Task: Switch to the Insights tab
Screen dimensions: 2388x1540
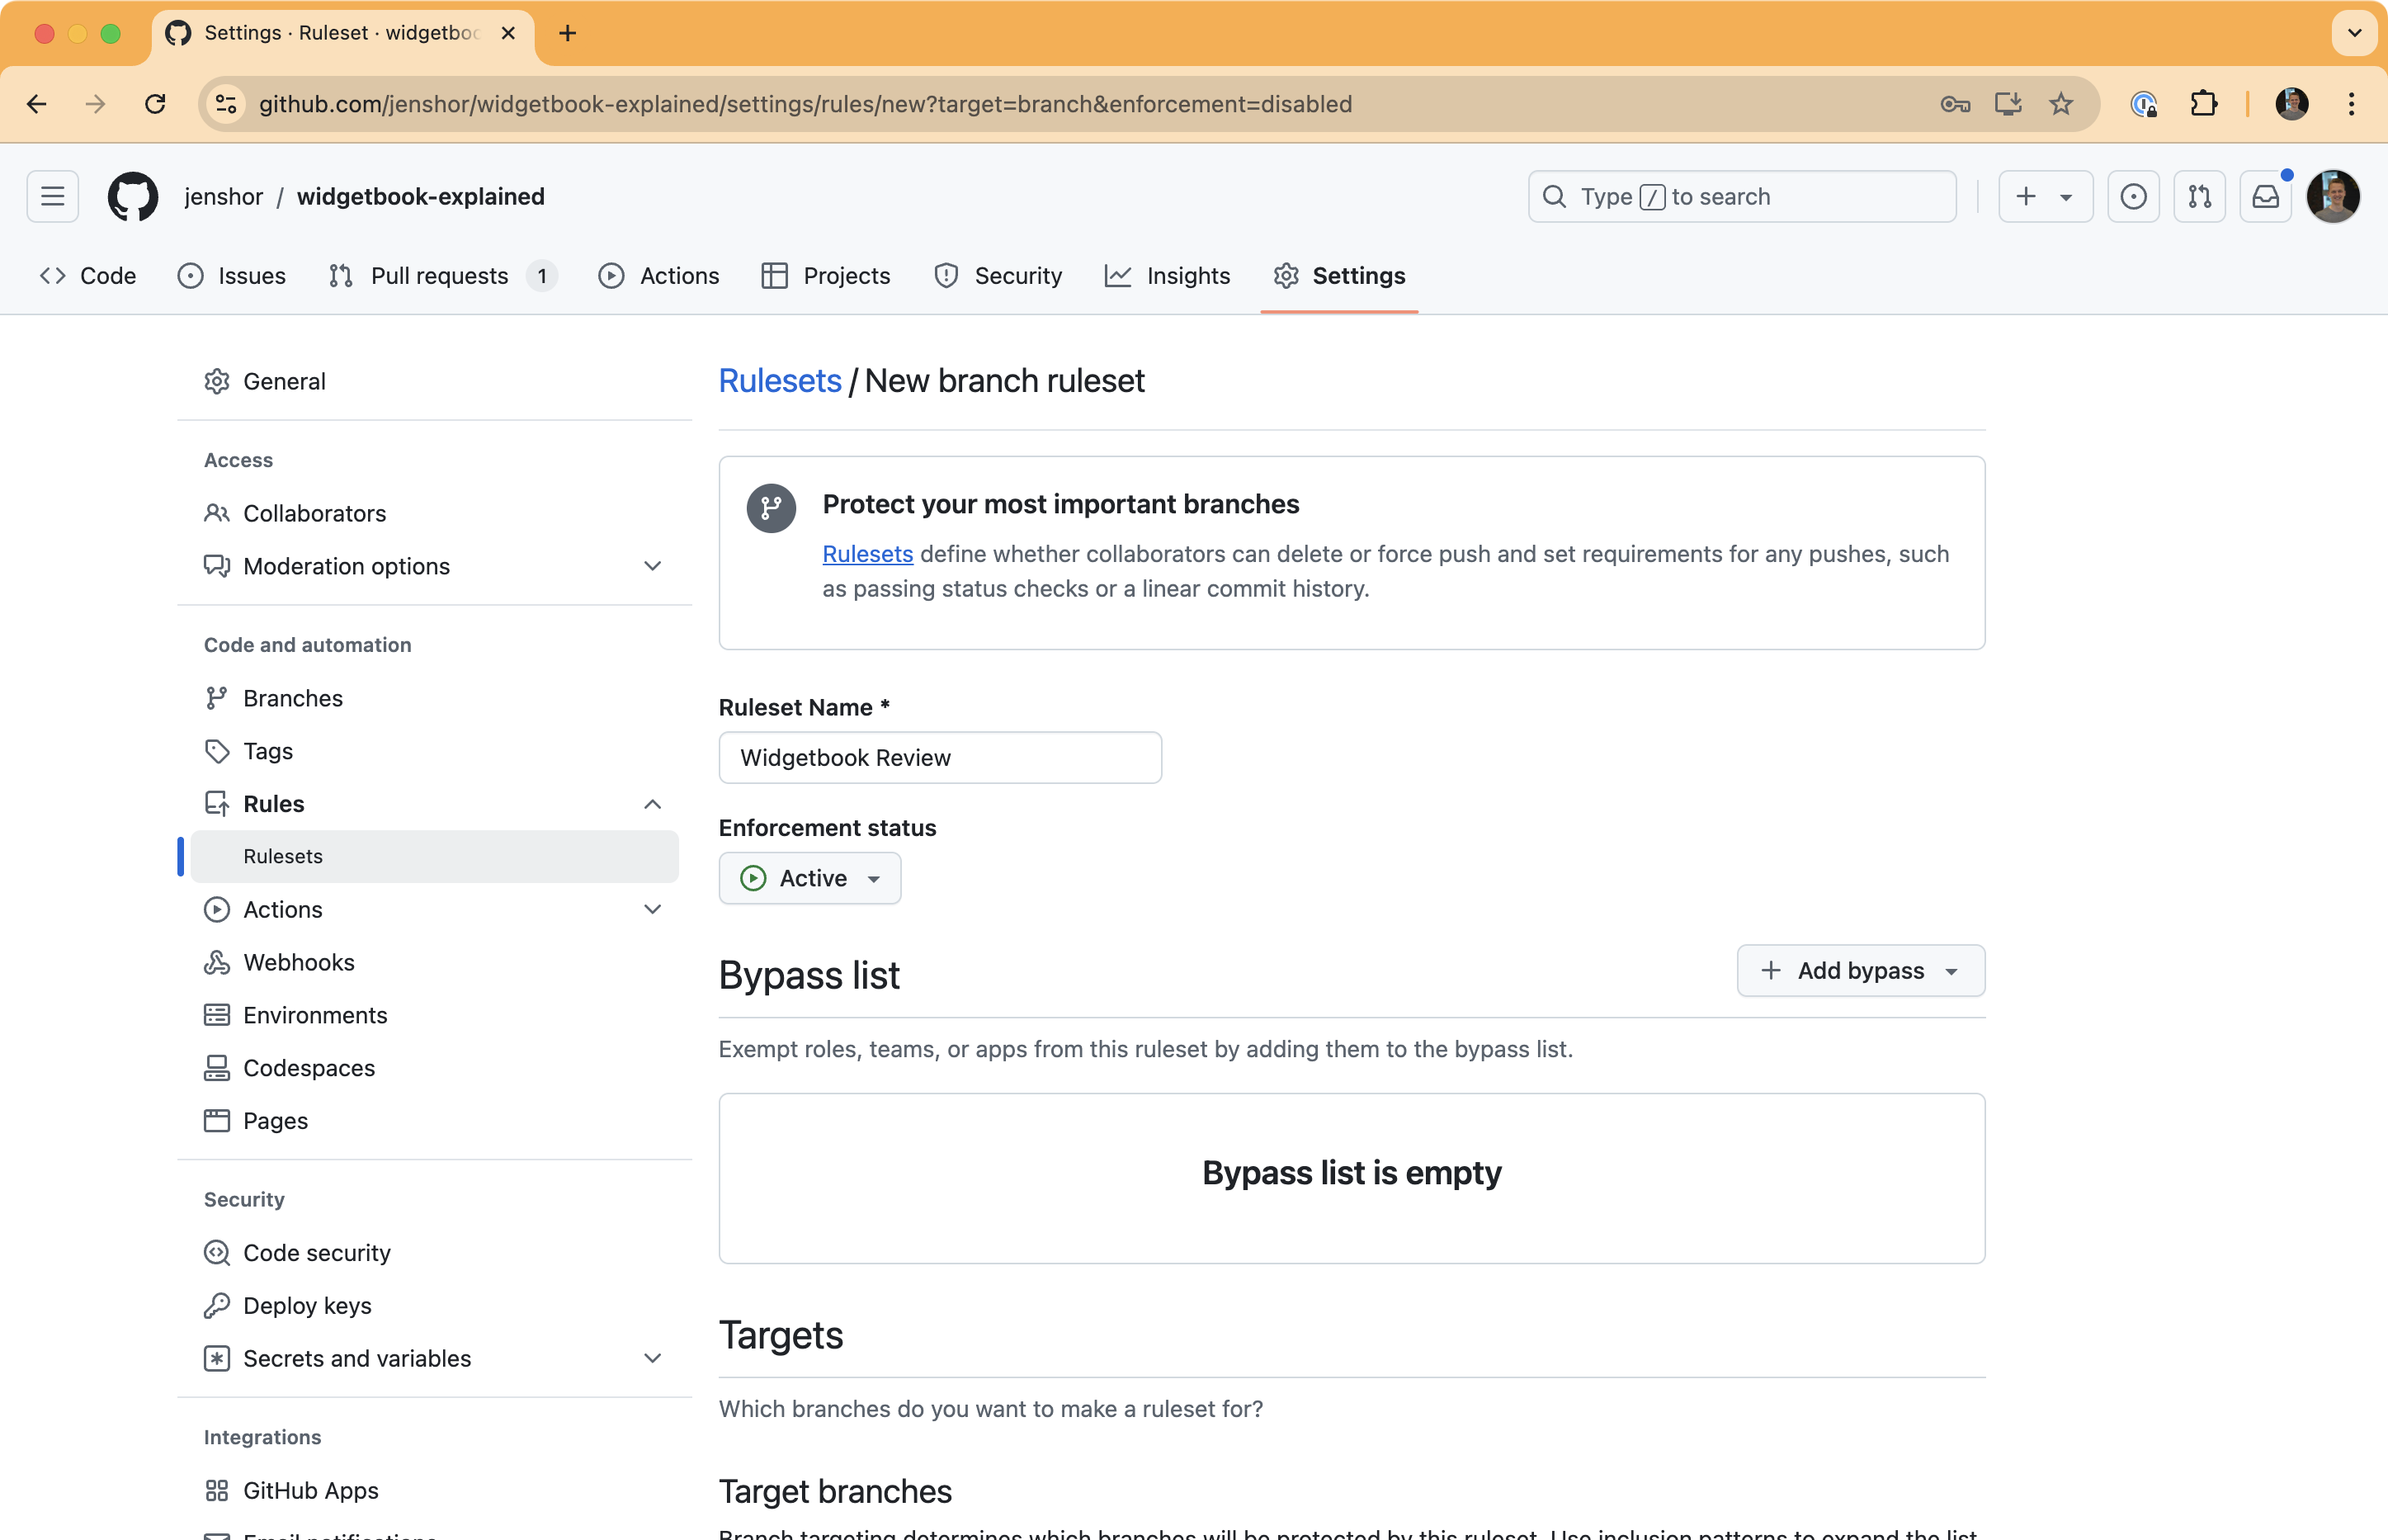Action: pos(1168,276)
